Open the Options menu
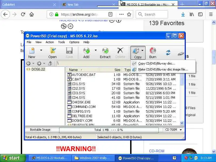The height and width of the screenshot is (162, 216). pyautogui.click(x=74, y=42)
